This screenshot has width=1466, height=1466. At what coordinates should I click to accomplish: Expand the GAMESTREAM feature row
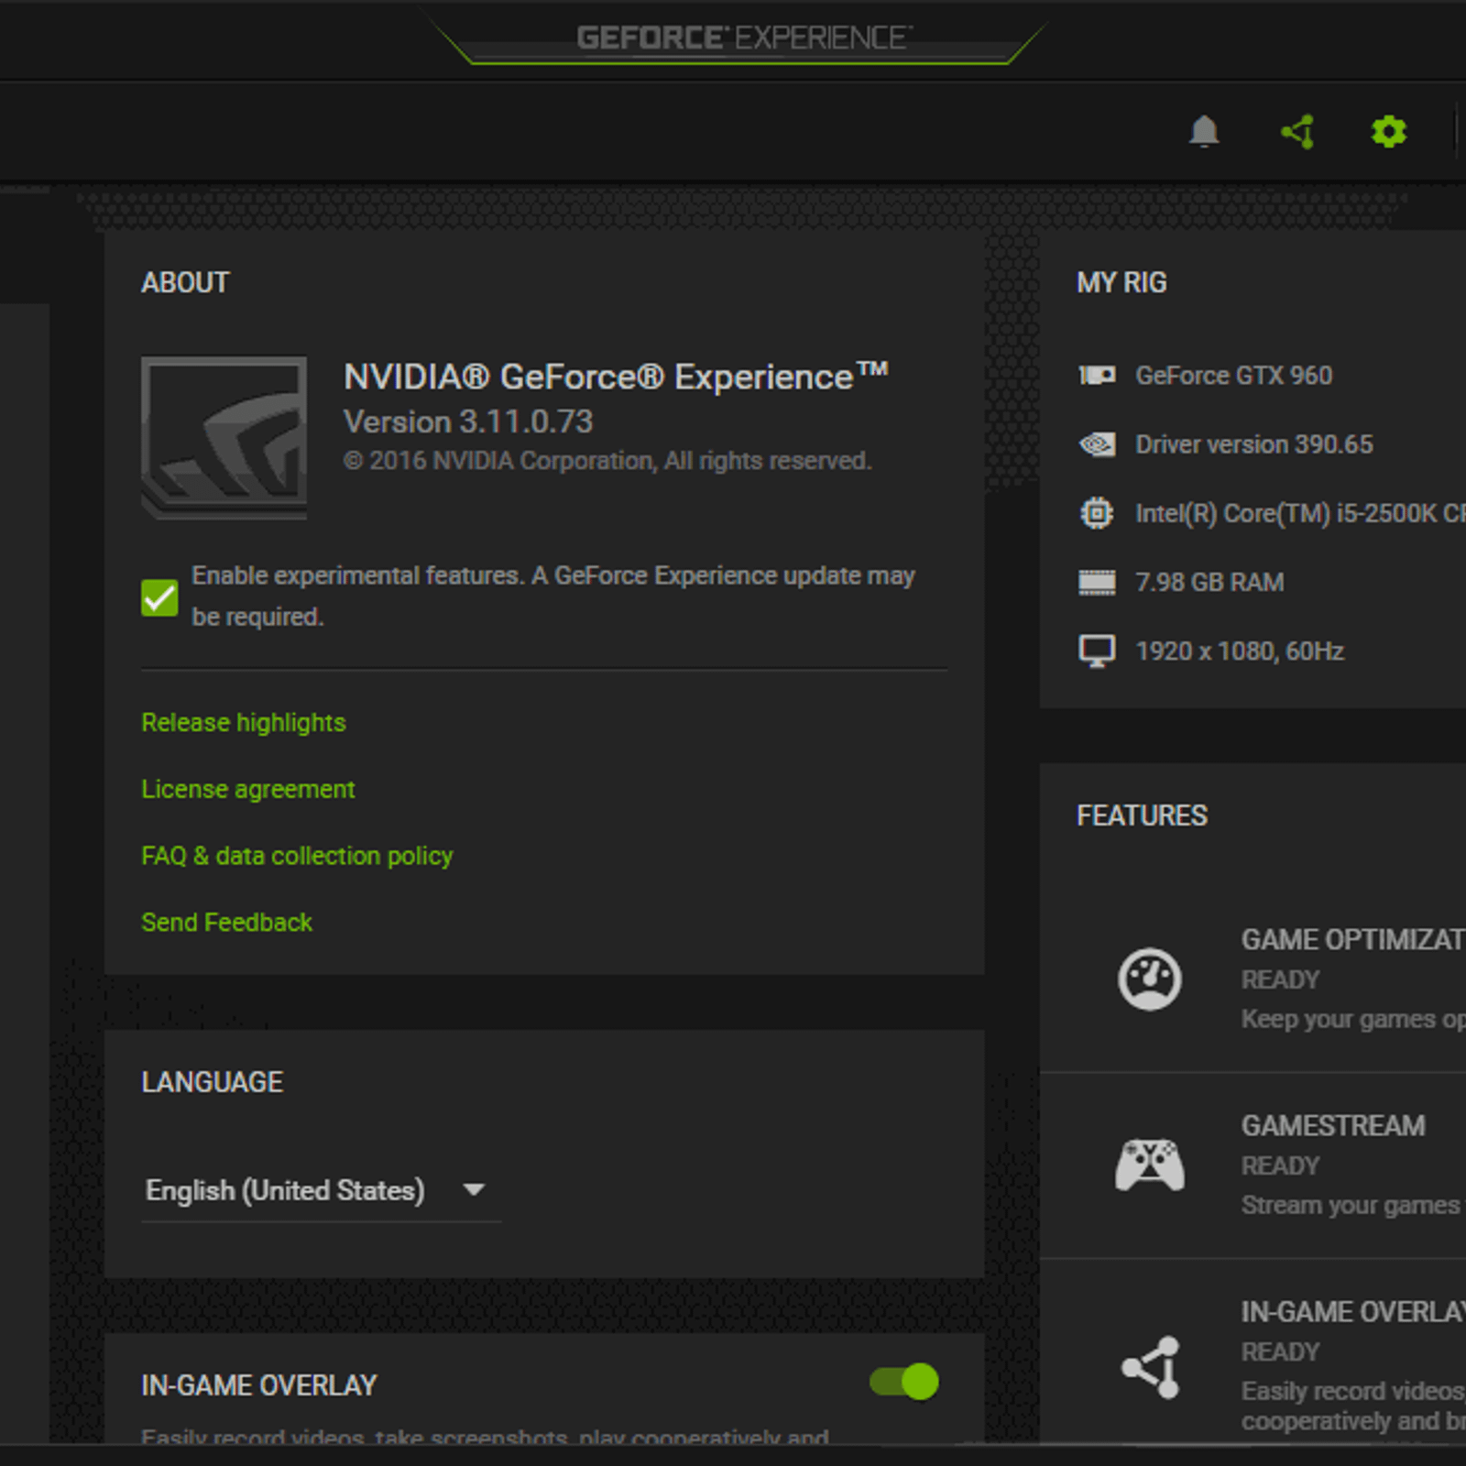(x=1253, y=1165)
